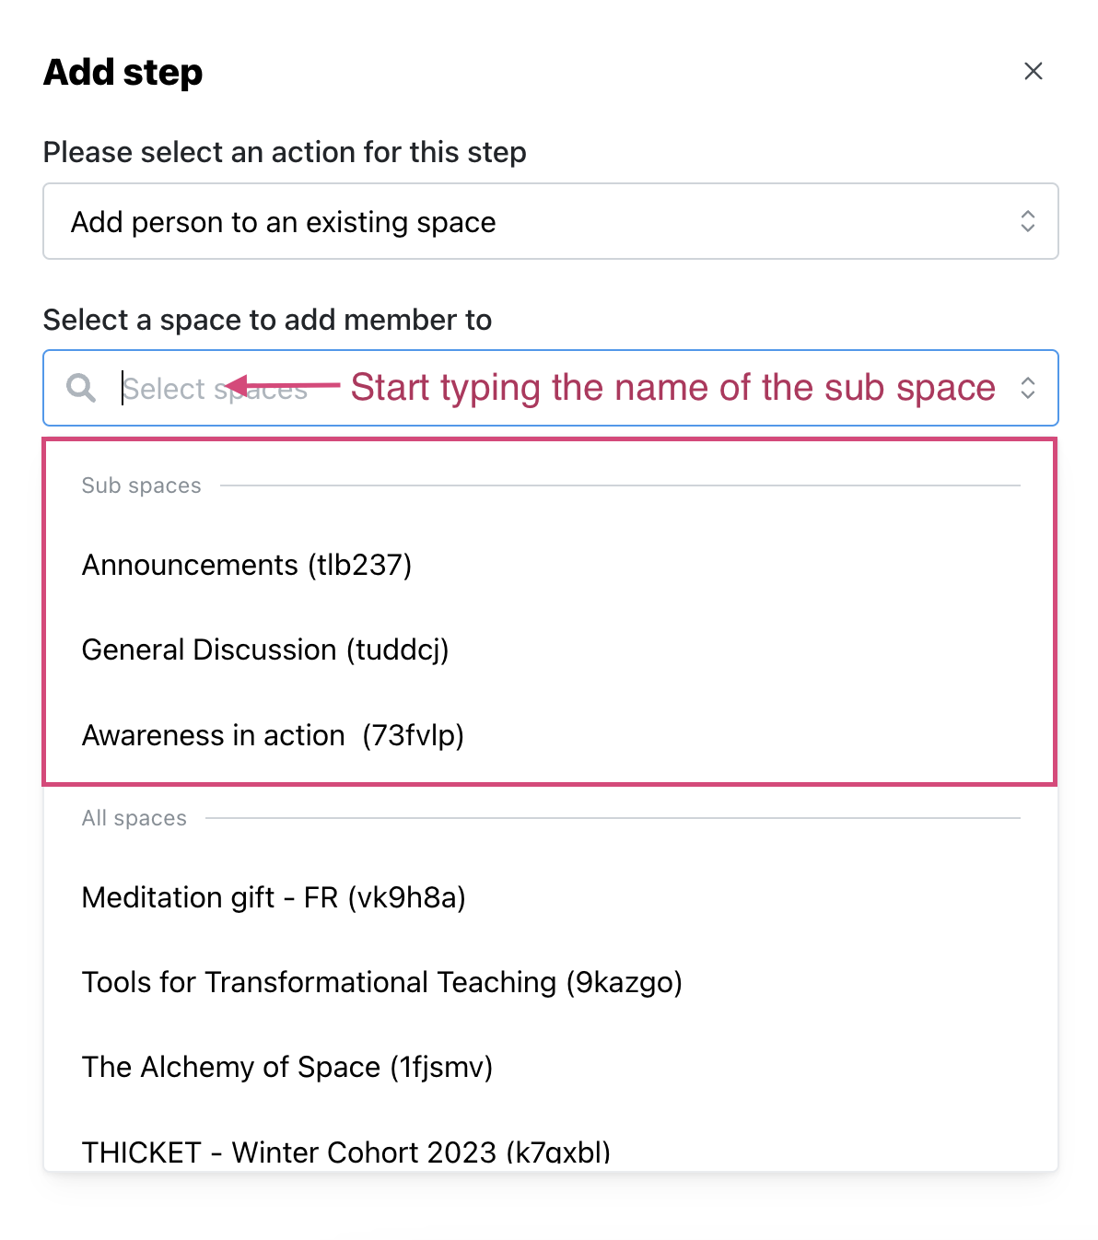
Task: Click the action dropdown chevron arrows
Action: (x=1027, y=221)
